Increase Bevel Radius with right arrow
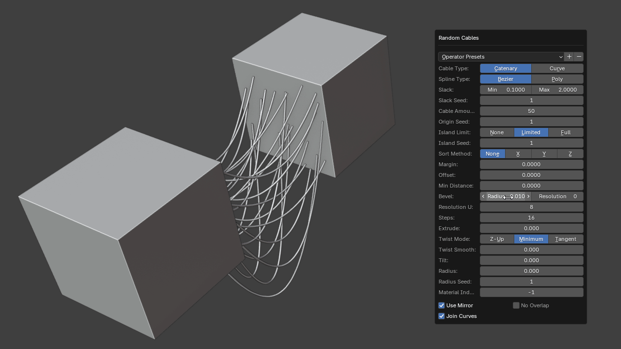The height and width of the screenshot is (349, 621). tap(528, 196)
